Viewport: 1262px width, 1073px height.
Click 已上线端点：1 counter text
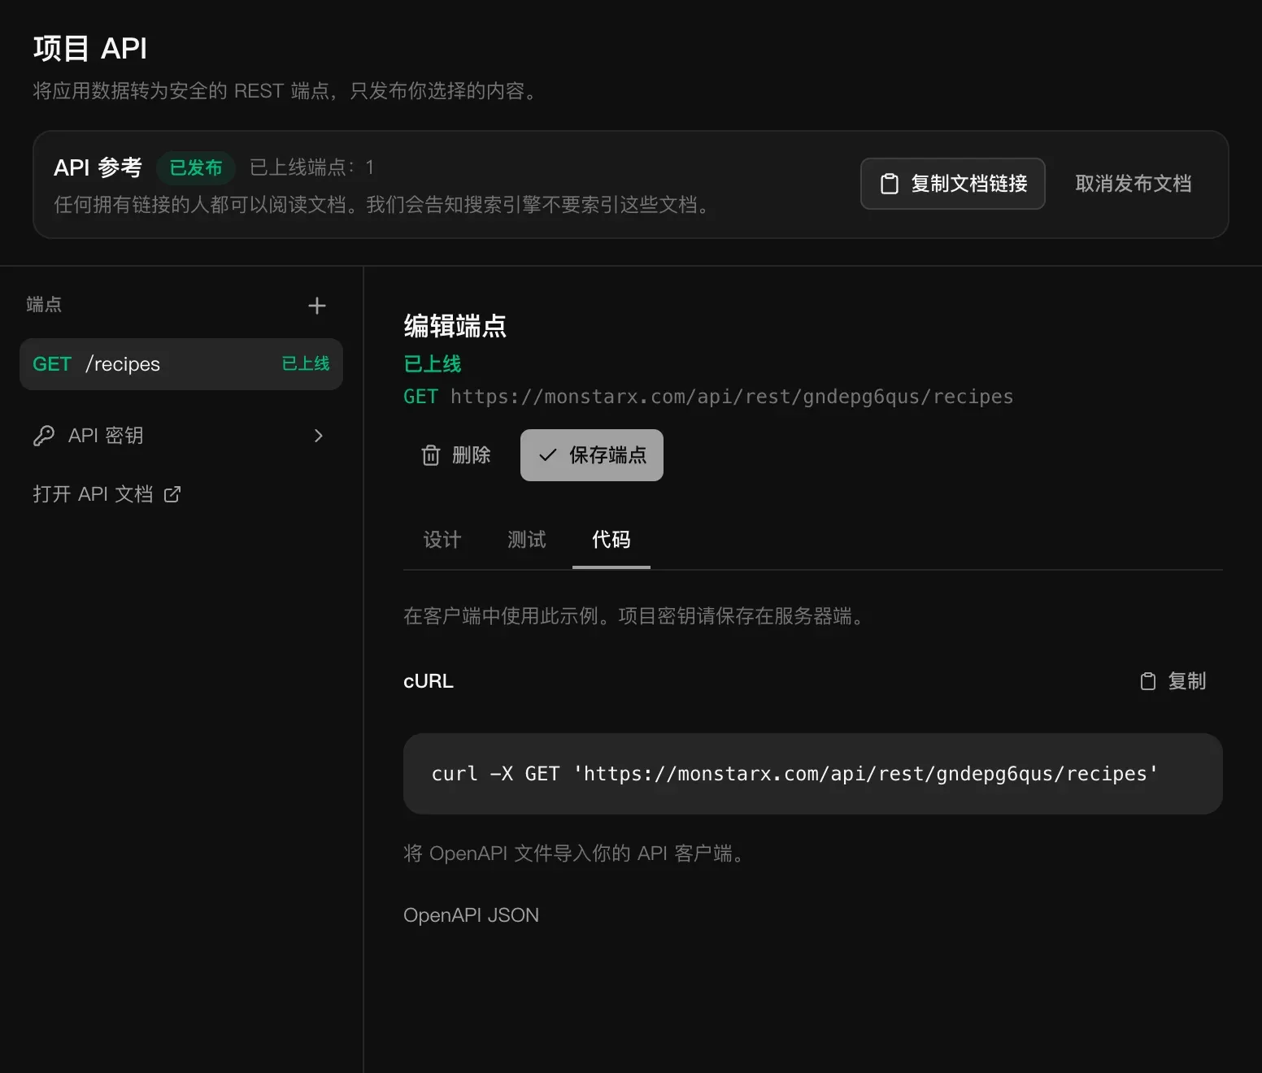click(312, 167)
